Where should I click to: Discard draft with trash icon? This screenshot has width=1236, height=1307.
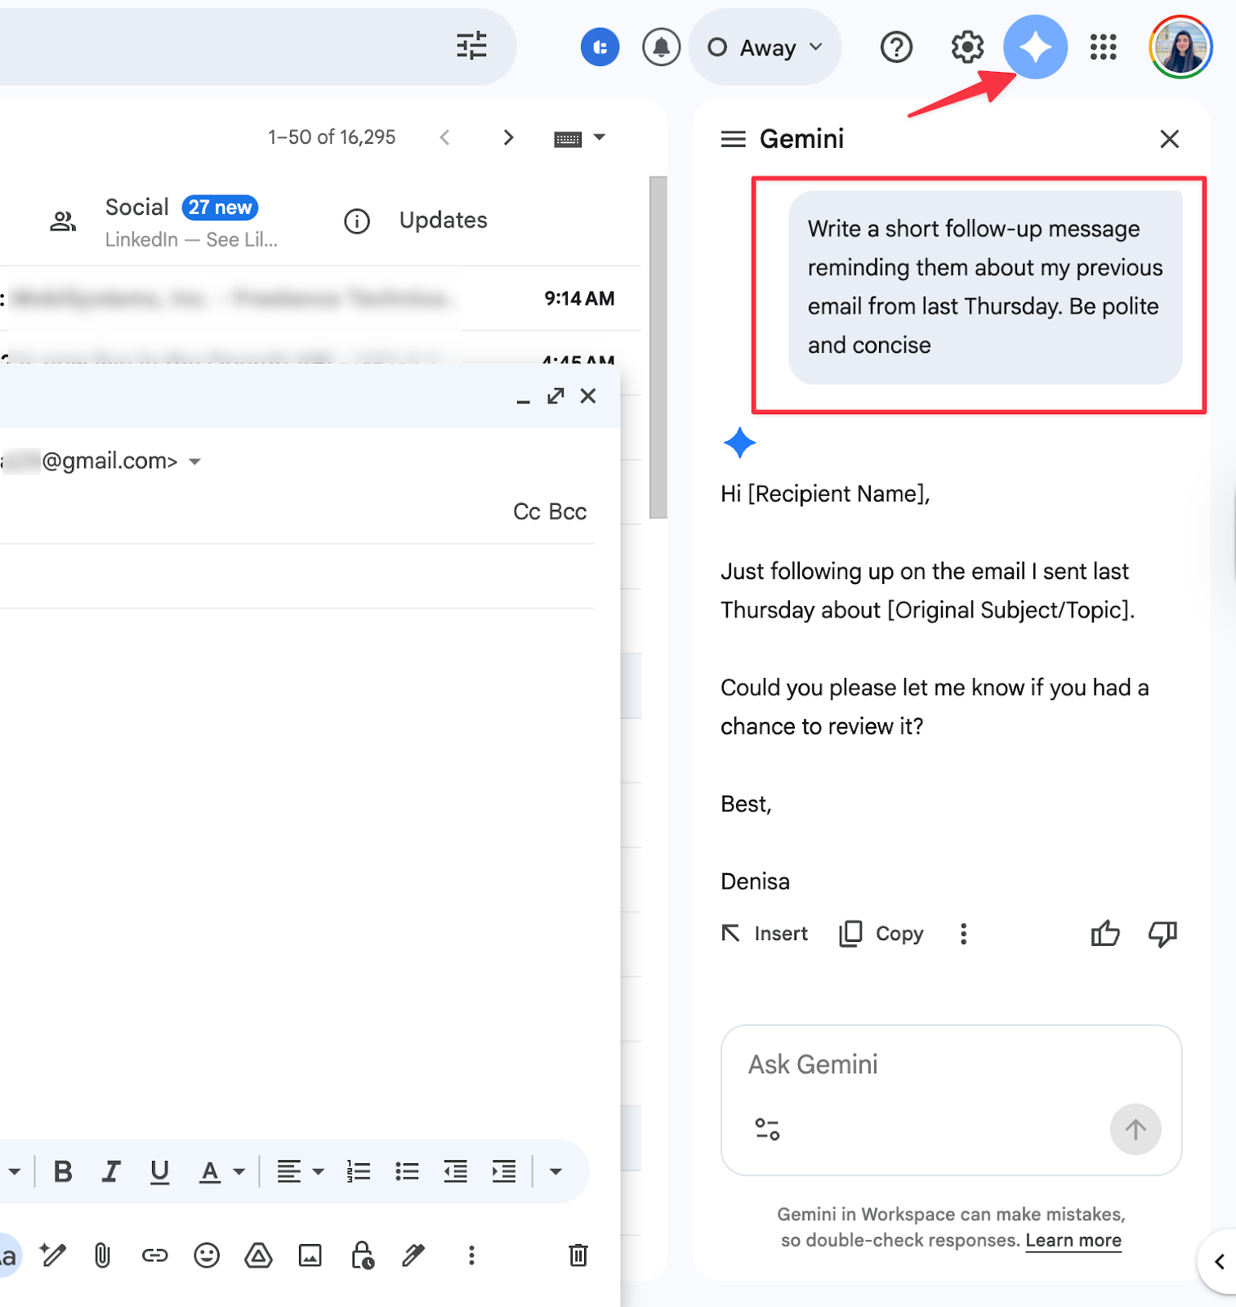pyautogui.click(x=578, y=1255)
